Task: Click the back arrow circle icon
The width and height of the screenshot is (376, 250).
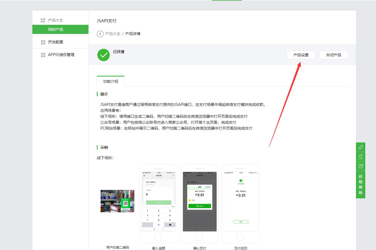Action: (100, 34)
